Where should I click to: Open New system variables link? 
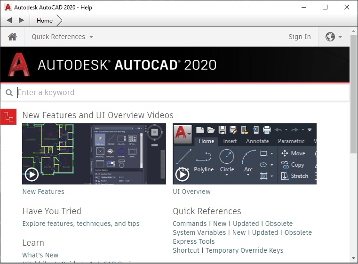239,232
